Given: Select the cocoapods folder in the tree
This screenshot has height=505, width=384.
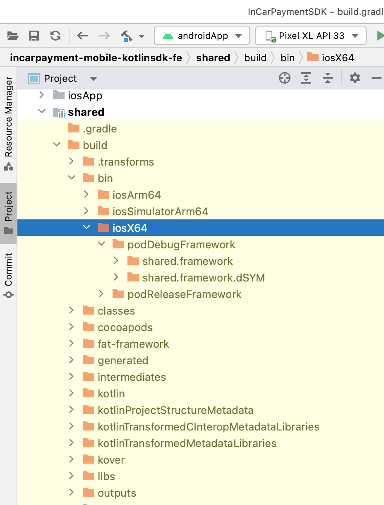Looking at the screenshot, I should pos(124,327).
